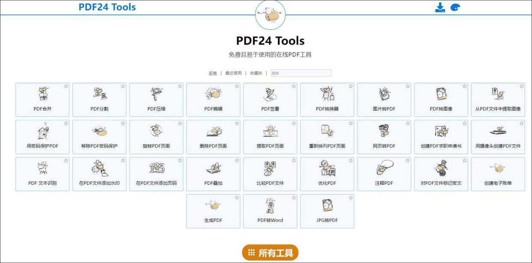The image size is (532, 263).
Task: Star the 从PDF文件中提取图像 tile
Action: coord(522,86)
